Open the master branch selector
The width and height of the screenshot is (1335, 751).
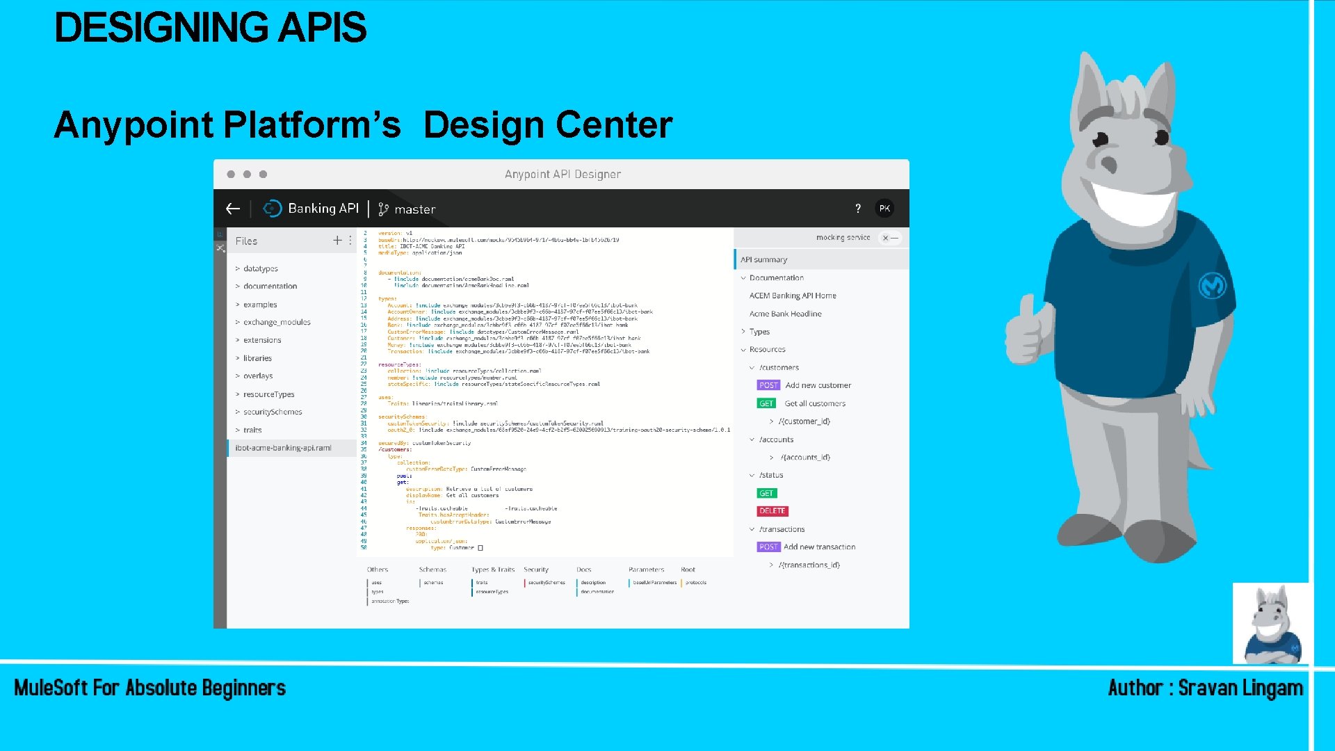coord(407,209)
